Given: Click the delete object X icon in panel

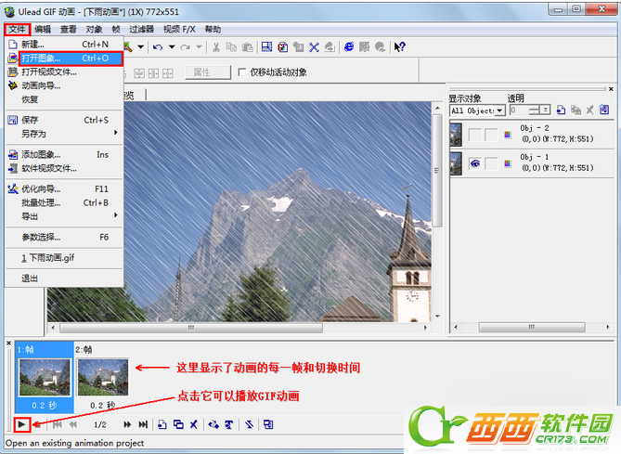Looking at the screenshot, I should click(589, 110).
